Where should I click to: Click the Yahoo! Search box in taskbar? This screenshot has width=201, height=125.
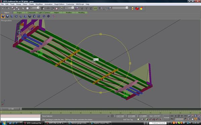click(x=158, y=123)
